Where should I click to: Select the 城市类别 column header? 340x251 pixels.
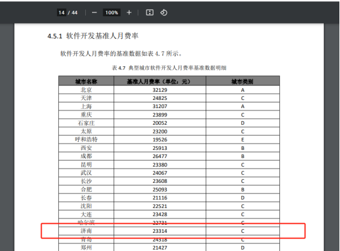click(x=242, y=82)
